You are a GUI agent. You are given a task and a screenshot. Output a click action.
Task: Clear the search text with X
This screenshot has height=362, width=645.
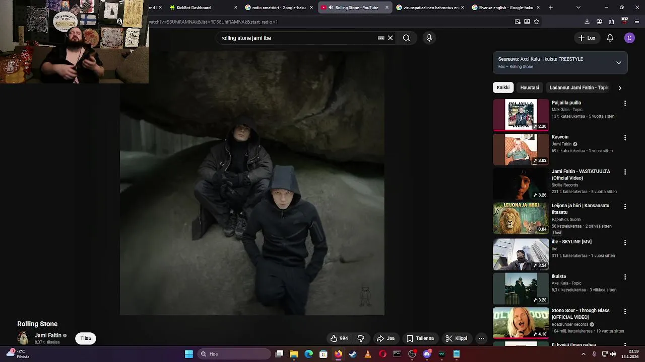[390, 38]
